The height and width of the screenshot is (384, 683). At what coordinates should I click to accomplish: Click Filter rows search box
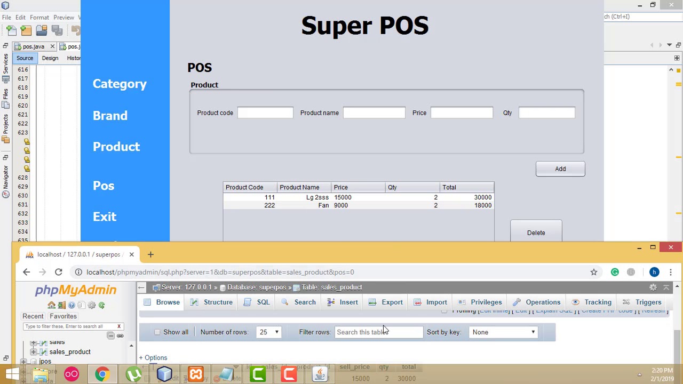pos(378,332)
